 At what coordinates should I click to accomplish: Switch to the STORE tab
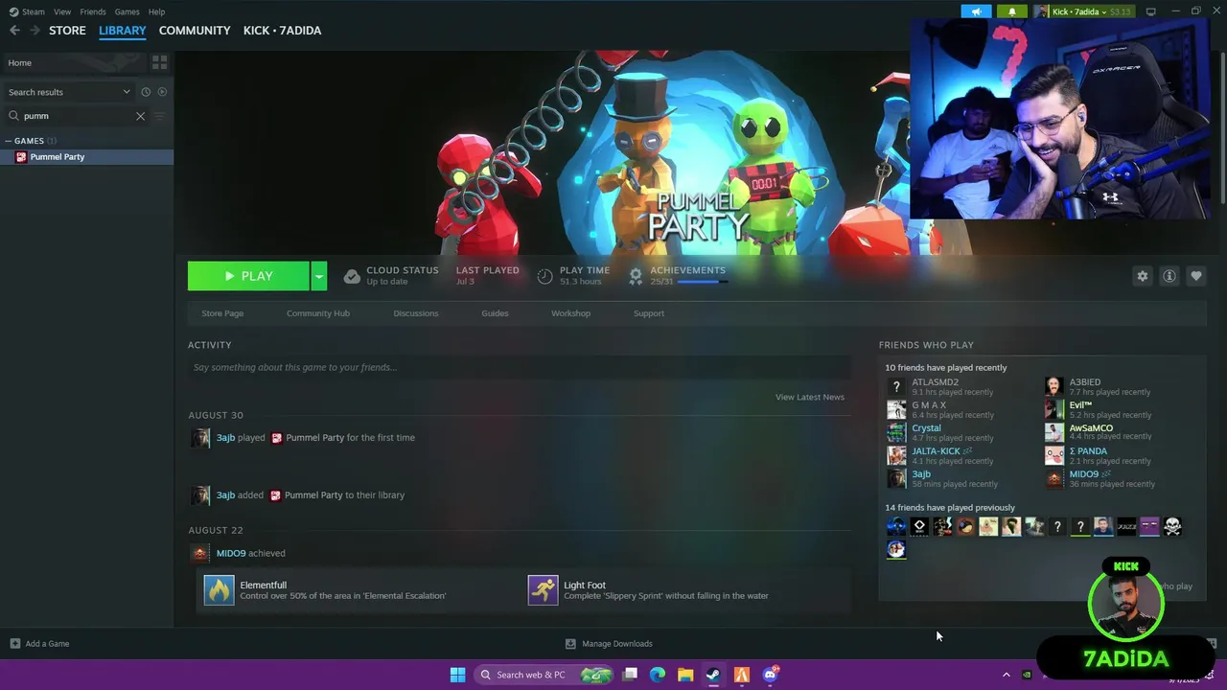(67, 31)
